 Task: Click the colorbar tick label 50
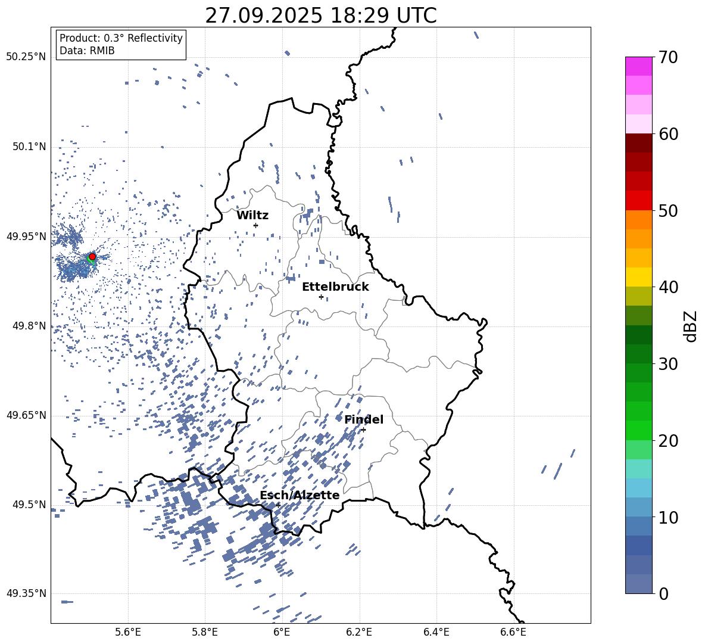click(x=668, y=211)
